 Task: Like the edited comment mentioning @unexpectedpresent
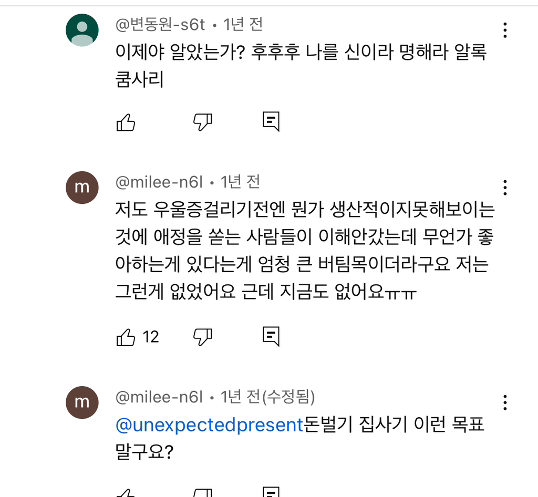pos(126,493)
